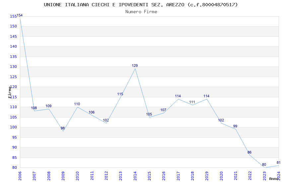Click the 'Anno' x-axis title
Viewport: 282px width, 182px height.
pyautogui.click(x=274, y=179)
